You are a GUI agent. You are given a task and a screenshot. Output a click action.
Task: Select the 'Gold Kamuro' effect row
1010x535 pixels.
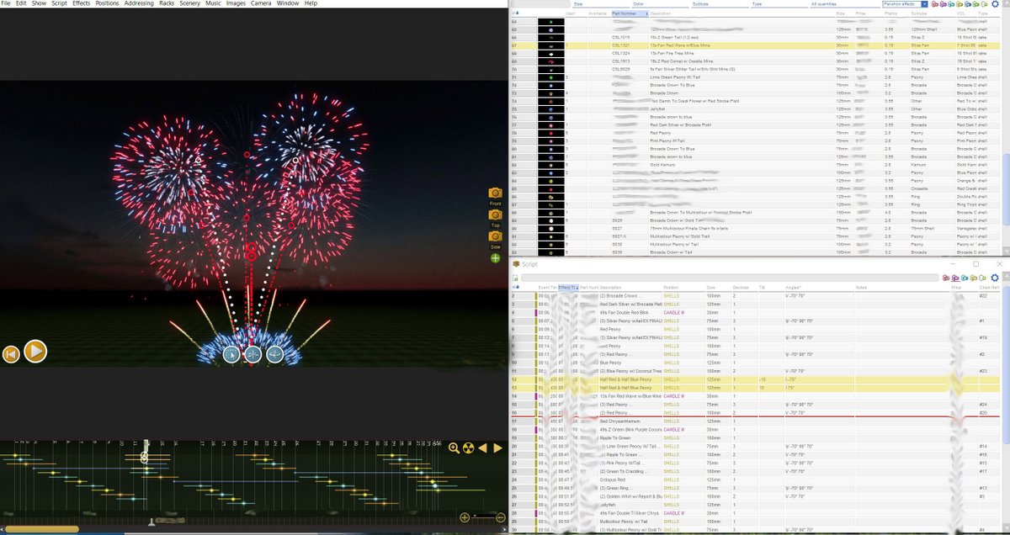[757, 165]
